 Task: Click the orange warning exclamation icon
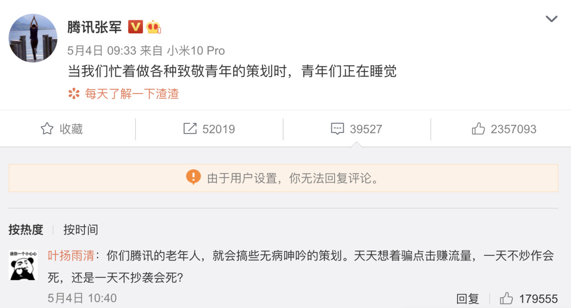point(193,178)
